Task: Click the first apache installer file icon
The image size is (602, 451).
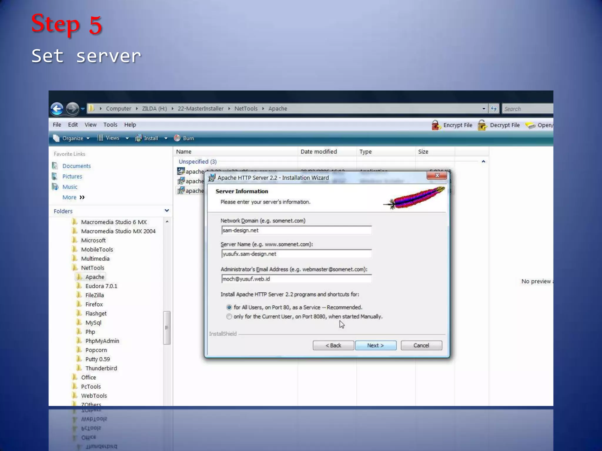Action: click(x=181, y=171)
